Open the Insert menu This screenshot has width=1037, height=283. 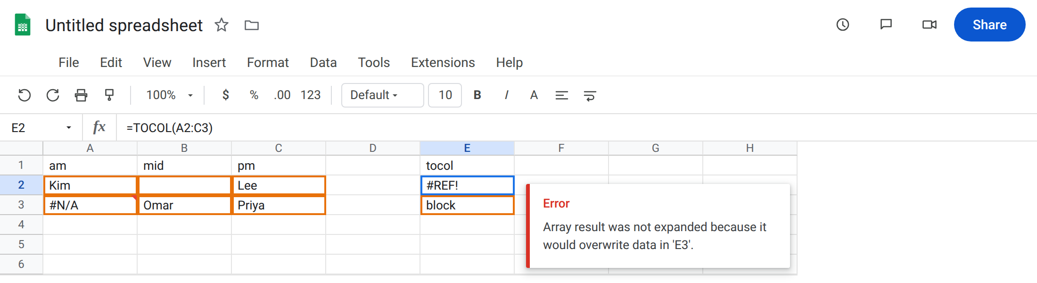(x=209, y=63)
